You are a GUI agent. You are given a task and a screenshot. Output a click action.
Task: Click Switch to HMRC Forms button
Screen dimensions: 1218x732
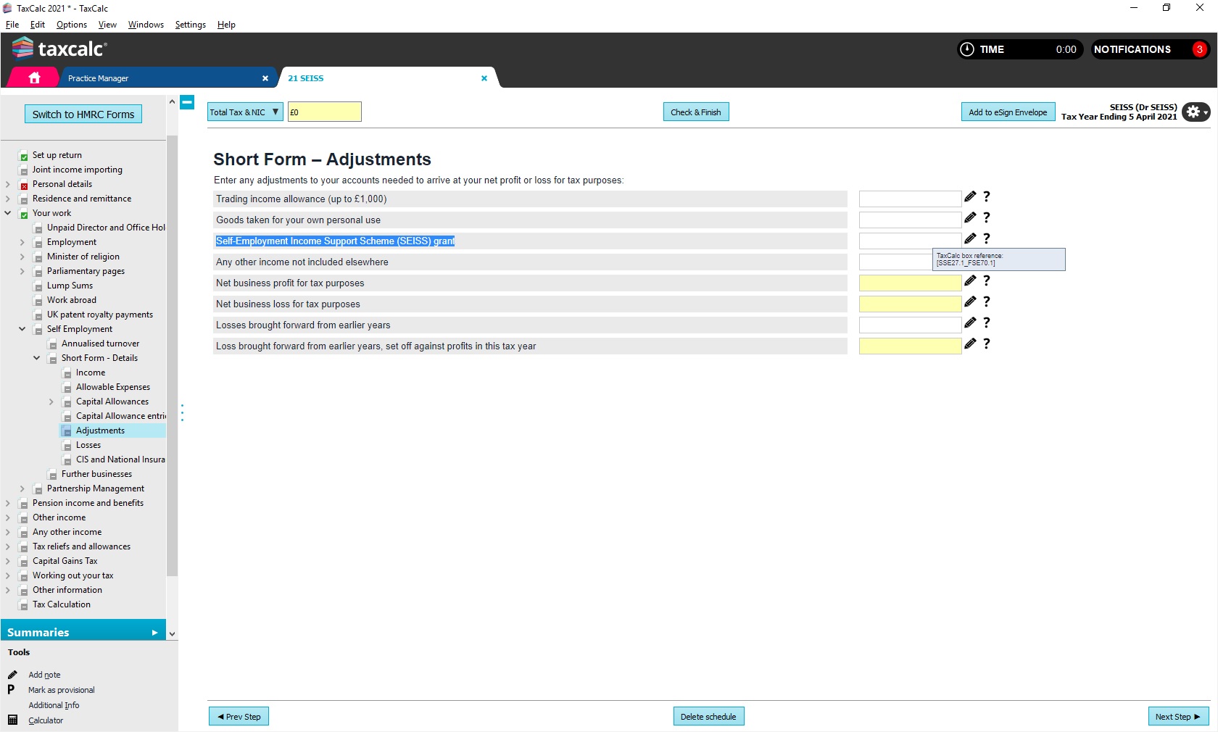pyautogui.click(x=83, y=115)
